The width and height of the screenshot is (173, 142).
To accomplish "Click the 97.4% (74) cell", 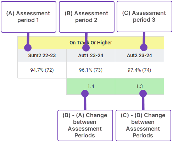I will [x=139, y=70].
